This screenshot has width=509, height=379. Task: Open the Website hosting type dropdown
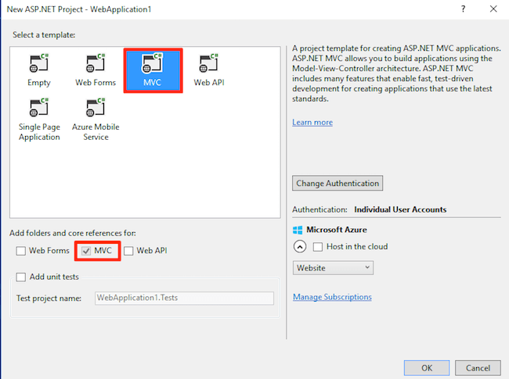pos(333,268)
